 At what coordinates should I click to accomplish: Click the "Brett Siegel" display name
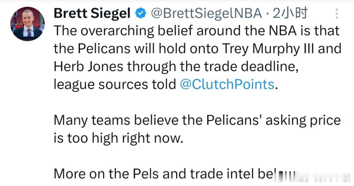pyautogui.click(x=92, y=13)
